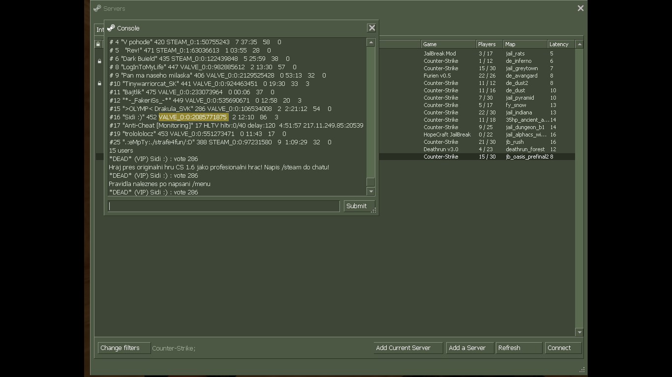Click Add Current Server button
Viewport: 672px width, 377px height.
(408, 348)
